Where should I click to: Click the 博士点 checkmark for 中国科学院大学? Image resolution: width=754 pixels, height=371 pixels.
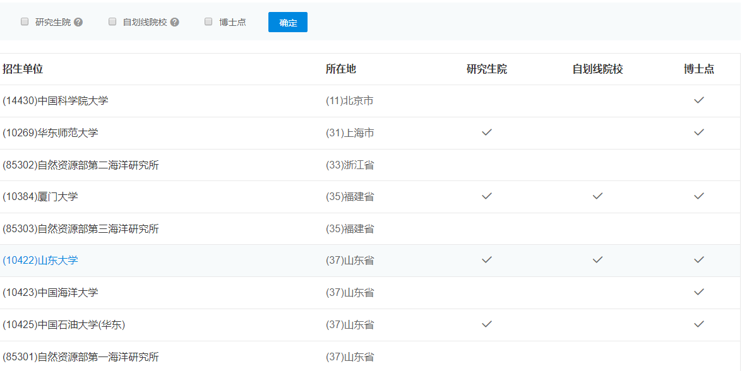pos(699,100)
